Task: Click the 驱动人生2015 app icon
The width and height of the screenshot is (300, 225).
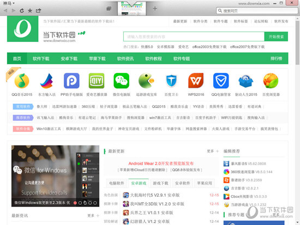Action: coord(246,81)
